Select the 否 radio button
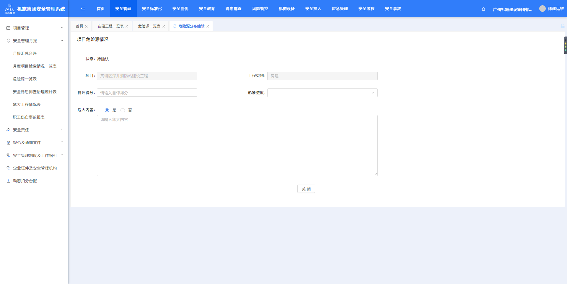Viewport: 567px width, 284px height. tap(123, 110)
